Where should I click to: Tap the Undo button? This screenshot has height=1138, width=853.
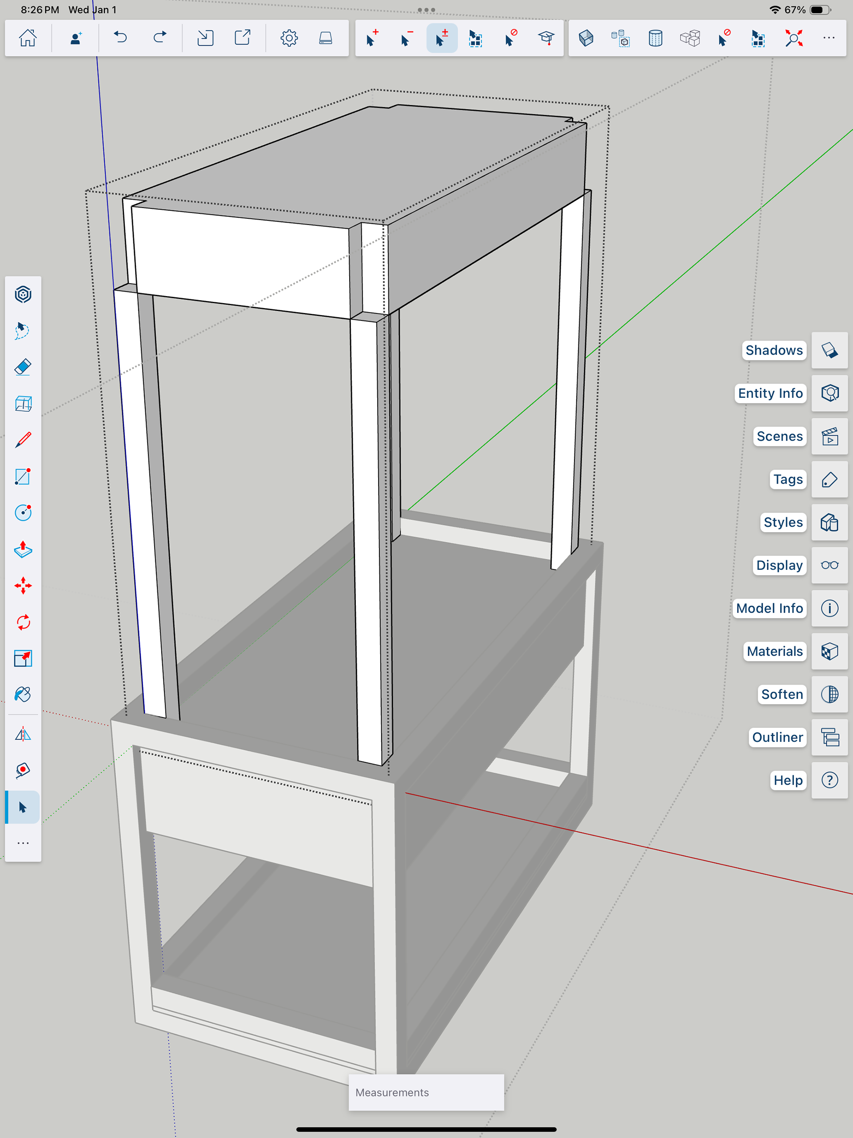pos(120,38)
